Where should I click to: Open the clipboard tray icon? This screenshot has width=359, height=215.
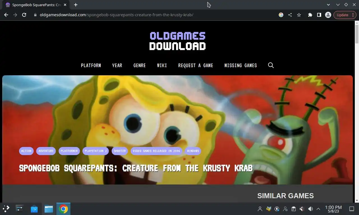click(x=293, y=209)
